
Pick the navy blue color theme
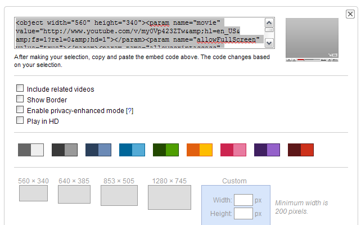98,150
